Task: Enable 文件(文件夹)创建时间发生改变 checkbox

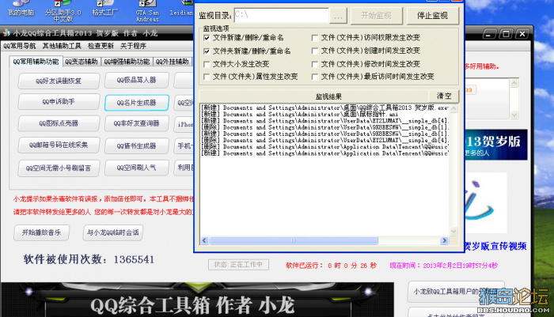Action: pyautogui.click(x=315, y=51)
